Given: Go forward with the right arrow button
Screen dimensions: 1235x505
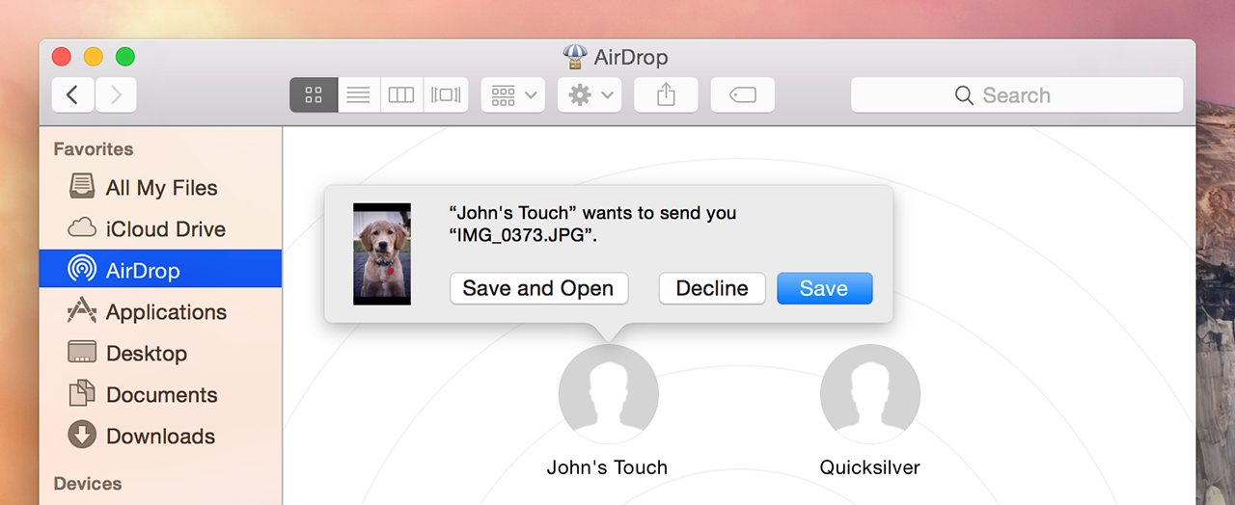Looking at the screenshot, I should (116, 95).
